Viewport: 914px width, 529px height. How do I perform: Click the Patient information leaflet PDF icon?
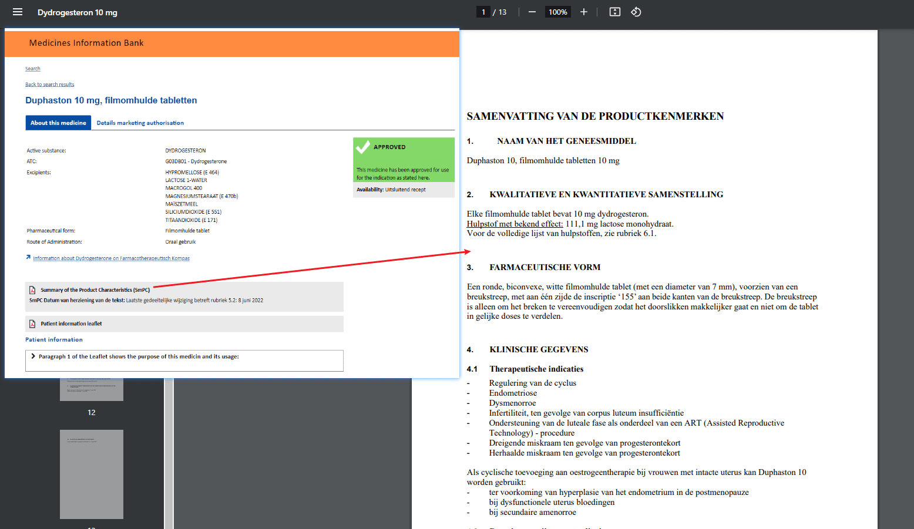coord(32,324)
